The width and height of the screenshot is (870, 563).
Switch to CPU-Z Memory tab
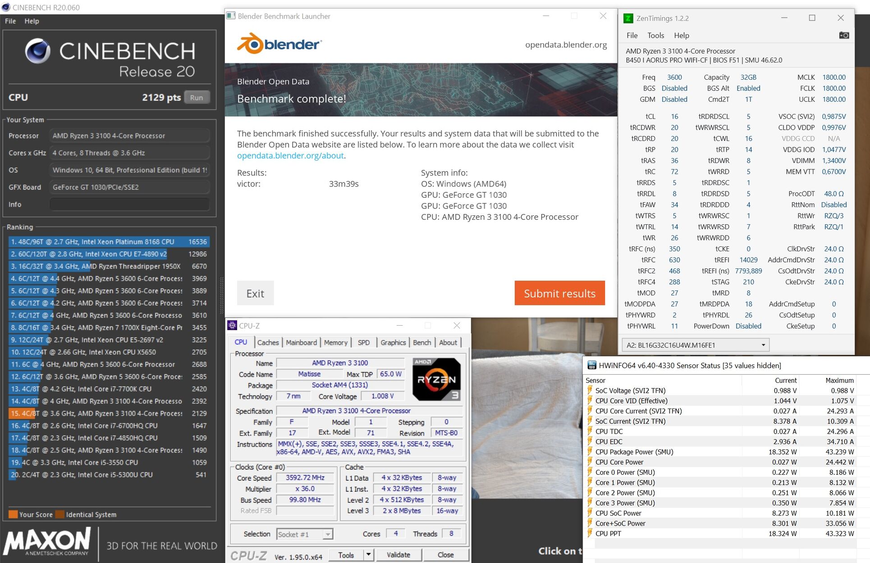tap(335, 342)
